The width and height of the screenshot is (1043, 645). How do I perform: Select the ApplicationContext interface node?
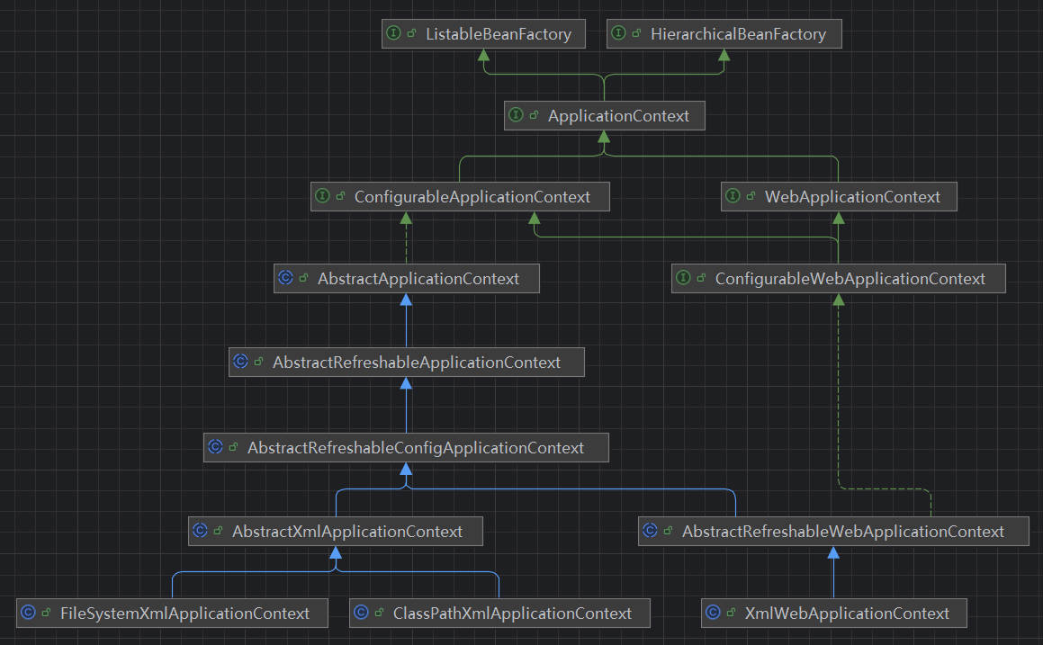pos(618,116)
